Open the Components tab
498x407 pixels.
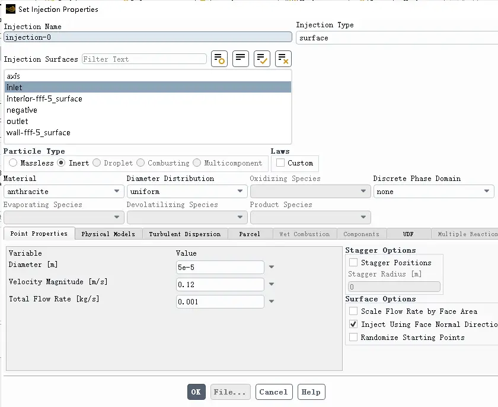(x=362, y=234)
